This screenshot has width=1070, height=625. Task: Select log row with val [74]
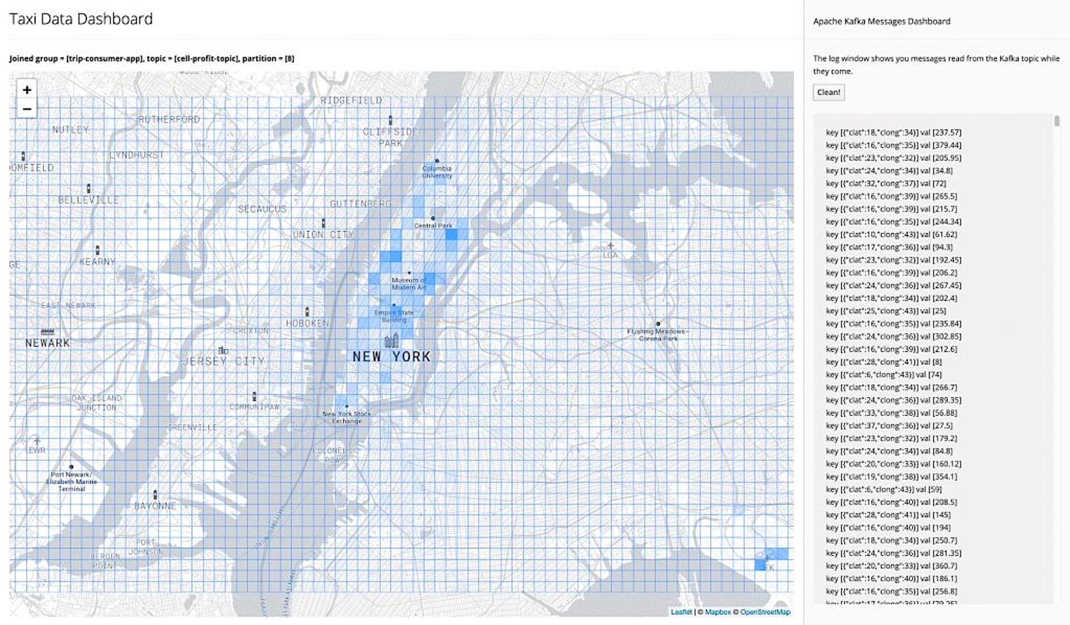pyautogui.click(x=883, y=375)
